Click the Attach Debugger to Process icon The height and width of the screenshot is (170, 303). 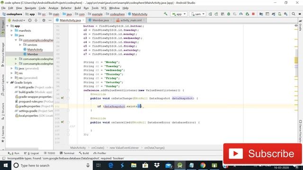247,14
